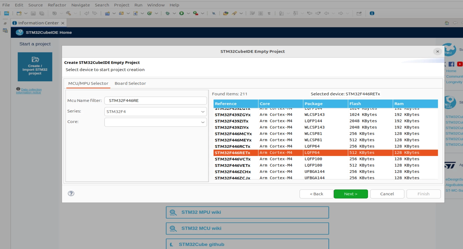Click the Back navigation arrow toolbar icon
Viewport: 463px width, 249px height.
coord(327,13)
